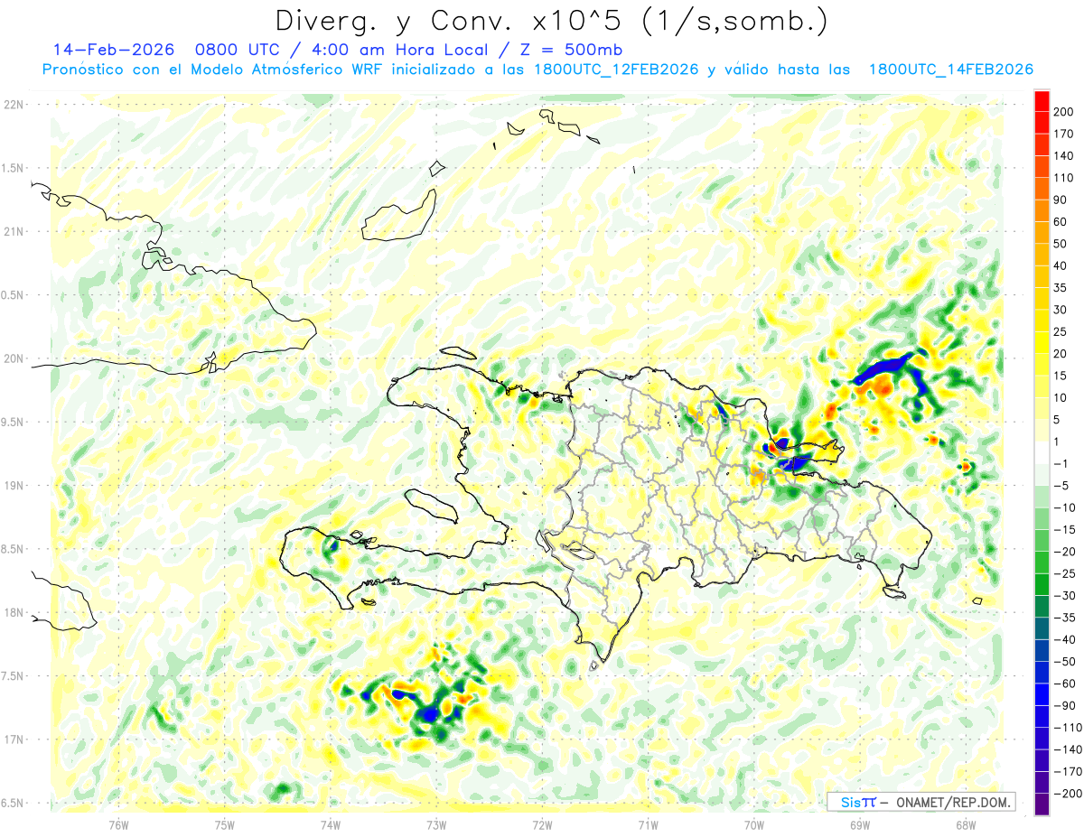Screen dimensions: 1084x837
Task: Click the '73W' longitude label
Action: click(436, 824)
